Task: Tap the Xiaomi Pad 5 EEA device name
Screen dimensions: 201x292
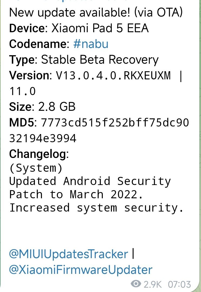Action: tap(100, 28)
